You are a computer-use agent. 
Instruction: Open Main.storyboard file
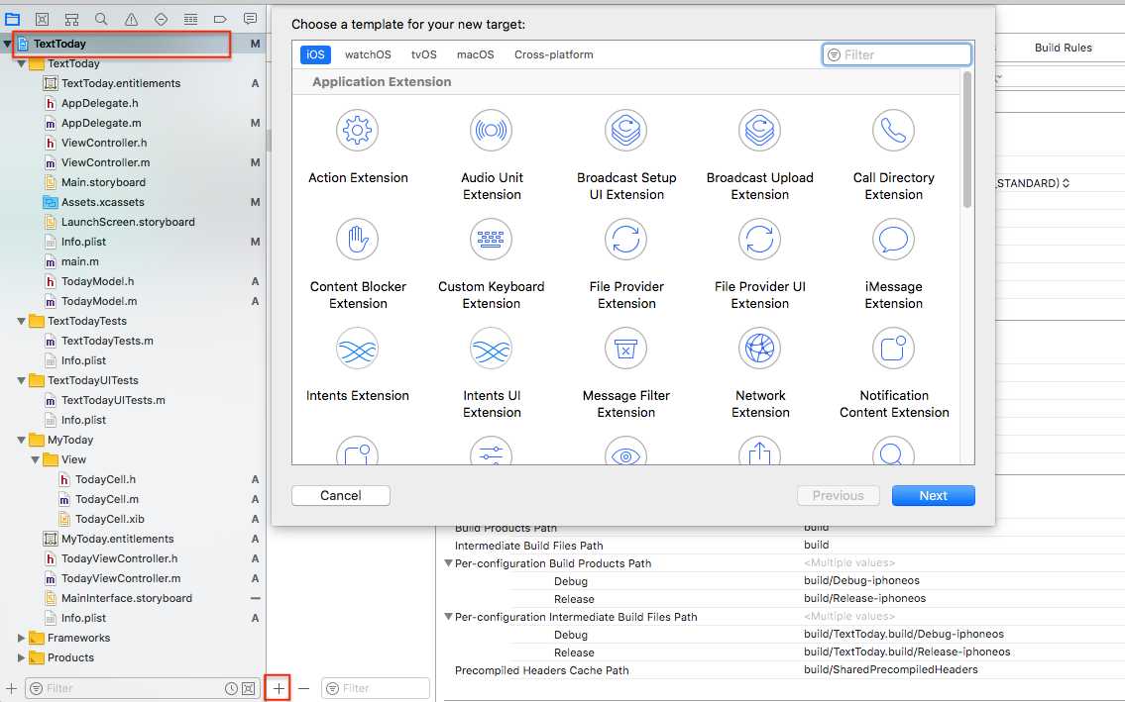click(103, 183)
